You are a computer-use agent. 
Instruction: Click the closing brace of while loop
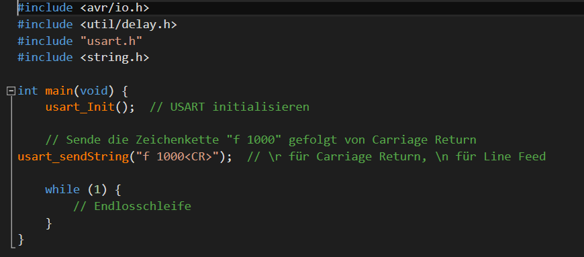(x=49, y=223)
